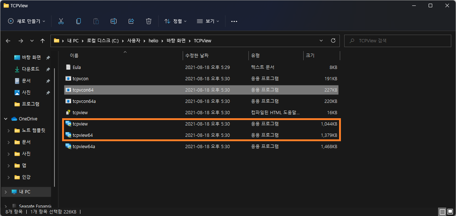456x216 pixels.
Task: Open 문서 in quick access
Action: 26,81
